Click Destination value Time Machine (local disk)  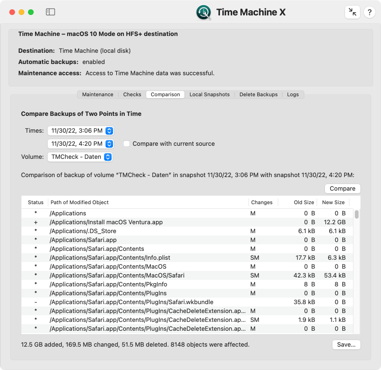click(95, 51)
